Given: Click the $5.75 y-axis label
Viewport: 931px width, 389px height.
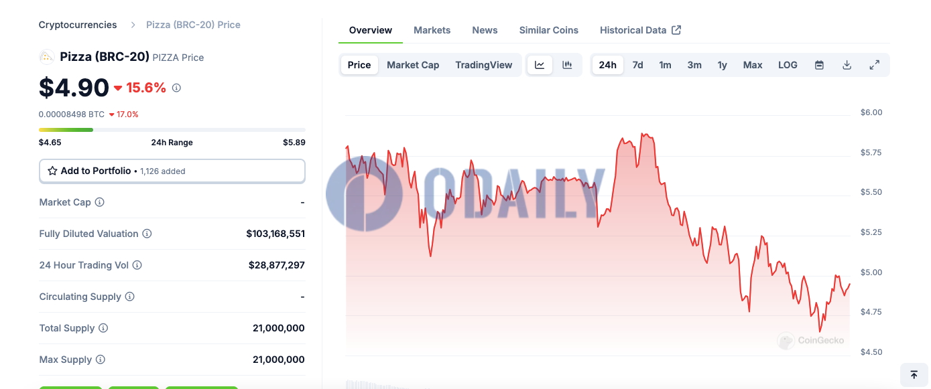Looking at the screenshot, I should (871, 153).
